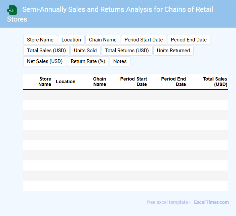The height and width of the screenshot is (216, 236).
Task: Select the Notes tag
Action: click(120, 61)
